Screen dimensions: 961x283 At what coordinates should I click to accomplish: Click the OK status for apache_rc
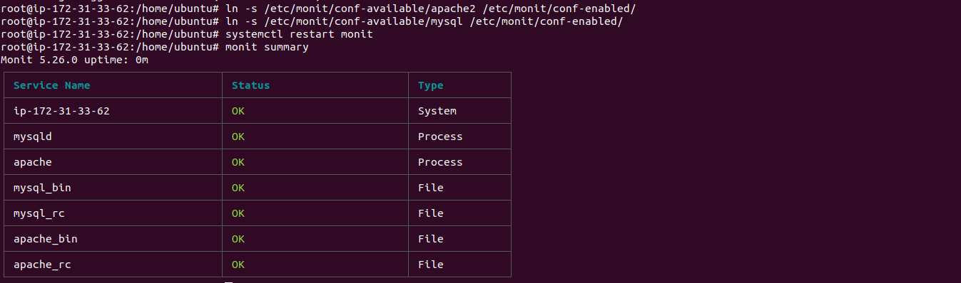[238, 265]
